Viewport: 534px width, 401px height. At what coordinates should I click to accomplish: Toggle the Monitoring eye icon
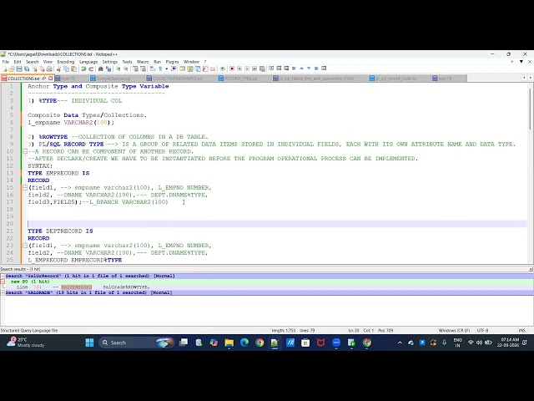(x=223, y=69)
